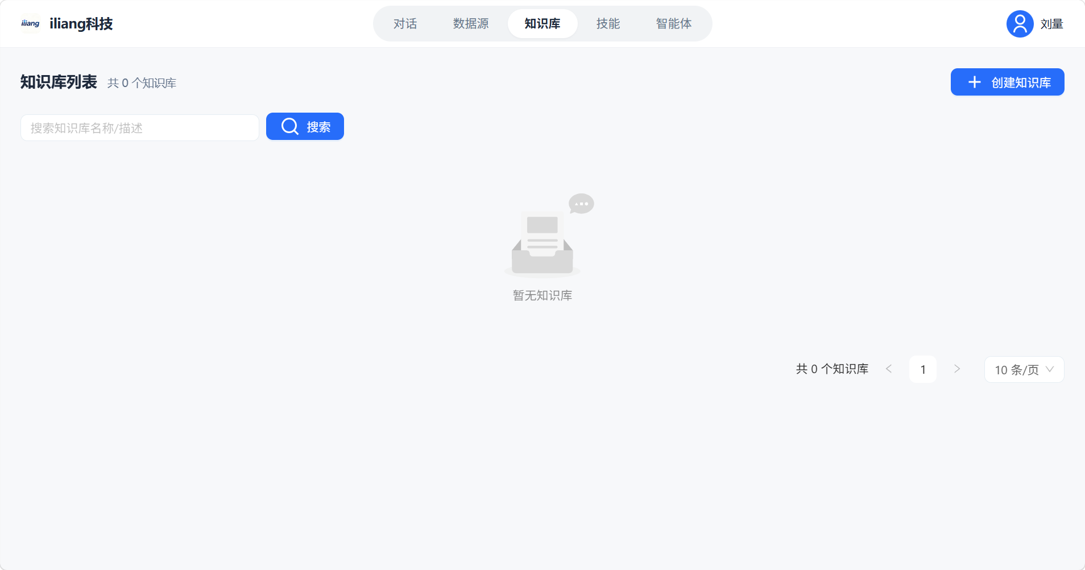The height and width of the screenshot is (570, 1085).
Task: Click the magnifier icon in search button
Action: (x=290, y=126)
